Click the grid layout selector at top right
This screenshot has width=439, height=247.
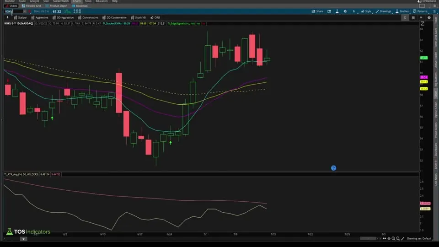pyautogui.click(x=422, y=6)
